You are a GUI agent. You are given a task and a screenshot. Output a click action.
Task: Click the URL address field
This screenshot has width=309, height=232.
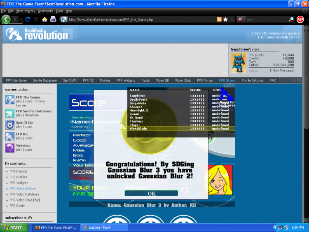tap(142, 19)
